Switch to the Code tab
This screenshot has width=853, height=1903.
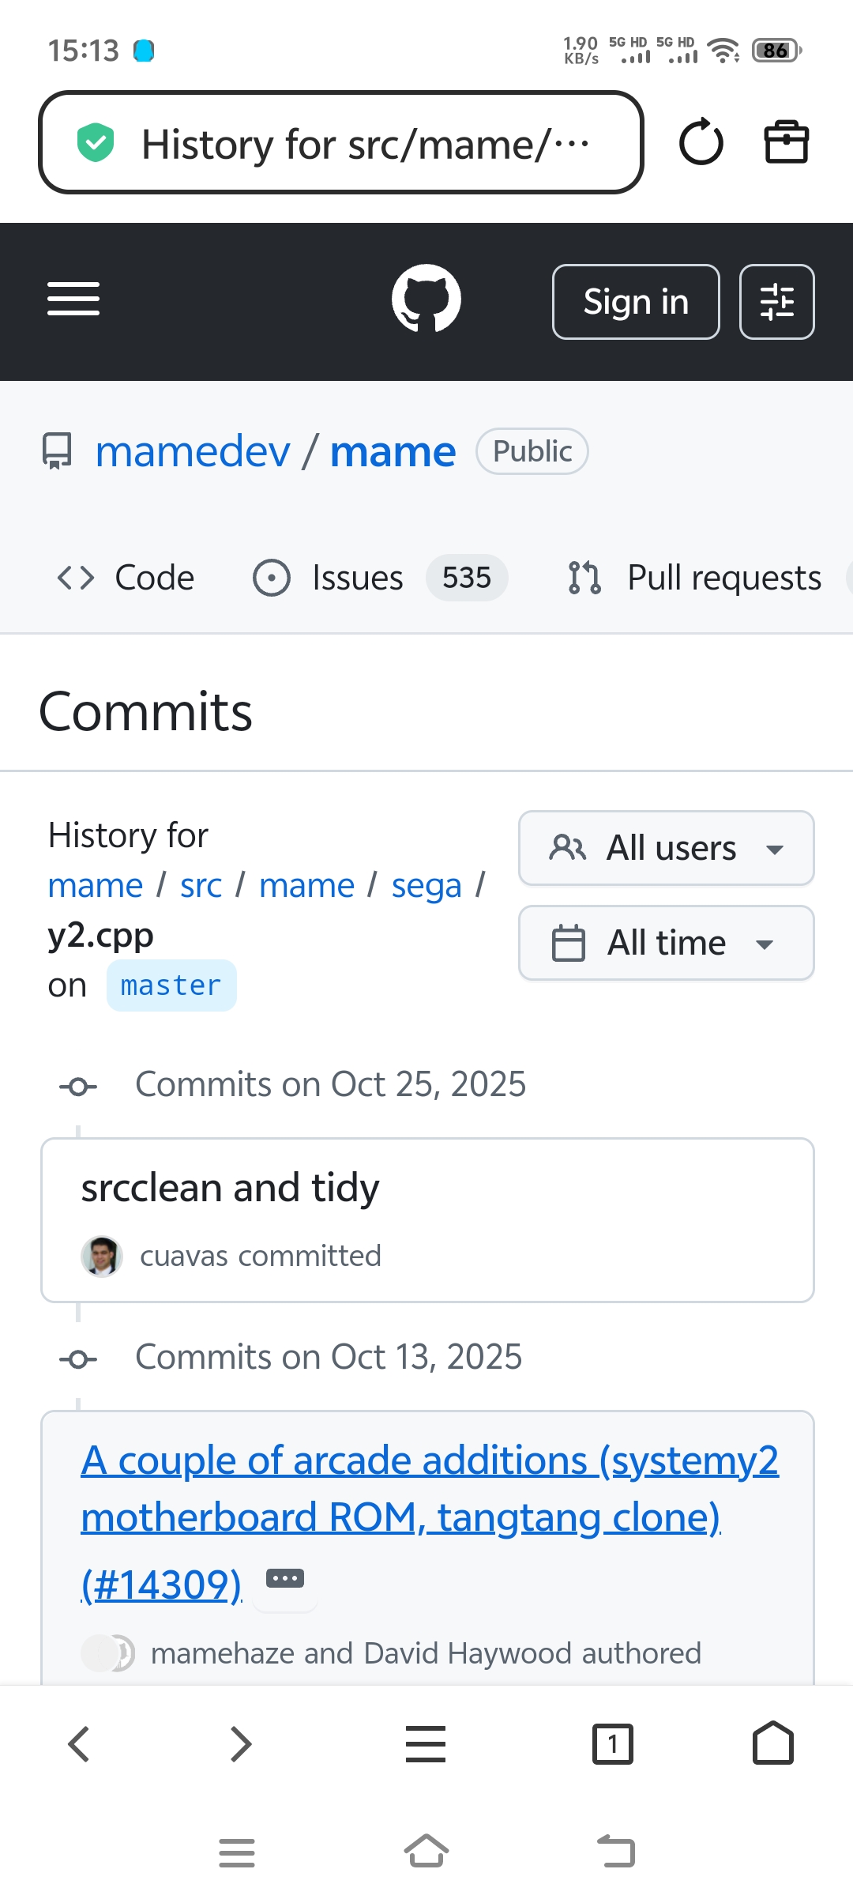click(x=126, y=578)
